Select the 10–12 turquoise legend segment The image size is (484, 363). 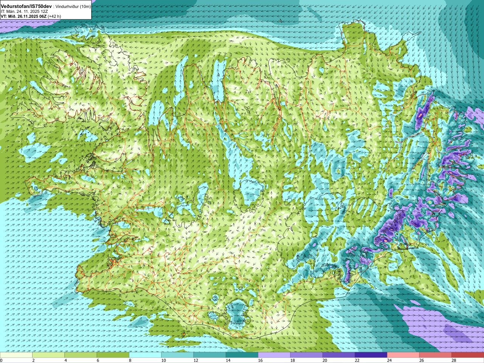click(177, 355)
